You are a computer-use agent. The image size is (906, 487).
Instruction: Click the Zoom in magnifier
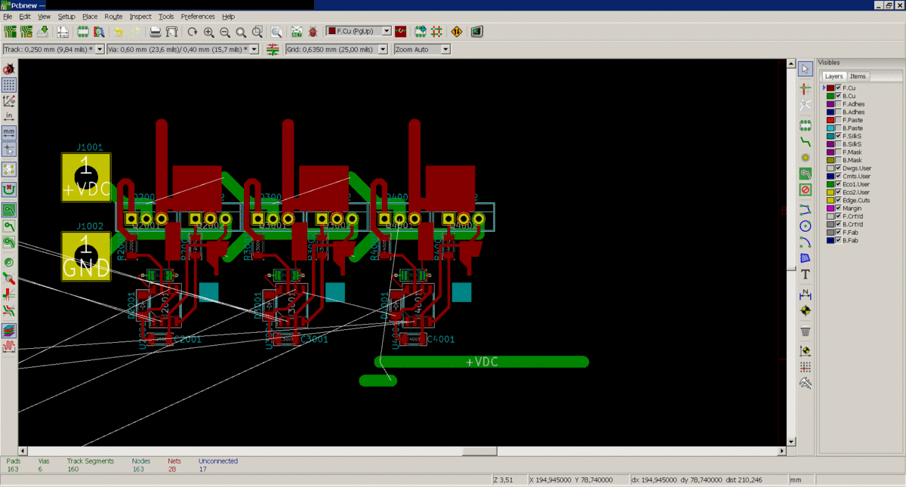[208, 32]
